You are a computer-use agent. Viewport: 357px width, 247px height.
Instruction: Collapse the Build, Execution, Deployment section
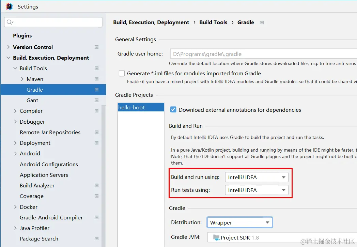point(9,58)
